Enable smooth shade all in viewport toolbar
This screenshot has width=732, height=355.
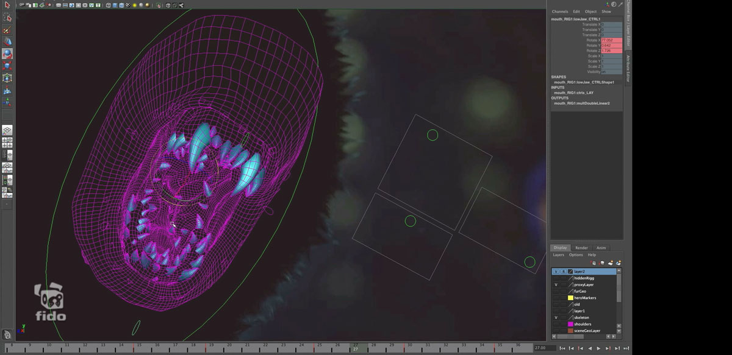coord(115,5)
